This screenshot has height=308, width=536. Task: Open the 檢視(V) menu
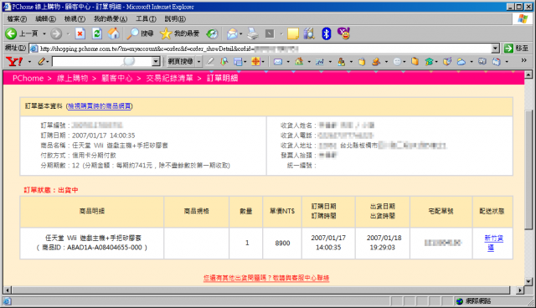tap(75, 18)
